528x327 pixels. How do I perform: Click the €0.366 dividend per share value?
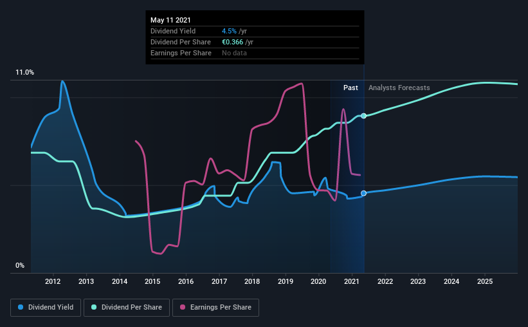232,42
